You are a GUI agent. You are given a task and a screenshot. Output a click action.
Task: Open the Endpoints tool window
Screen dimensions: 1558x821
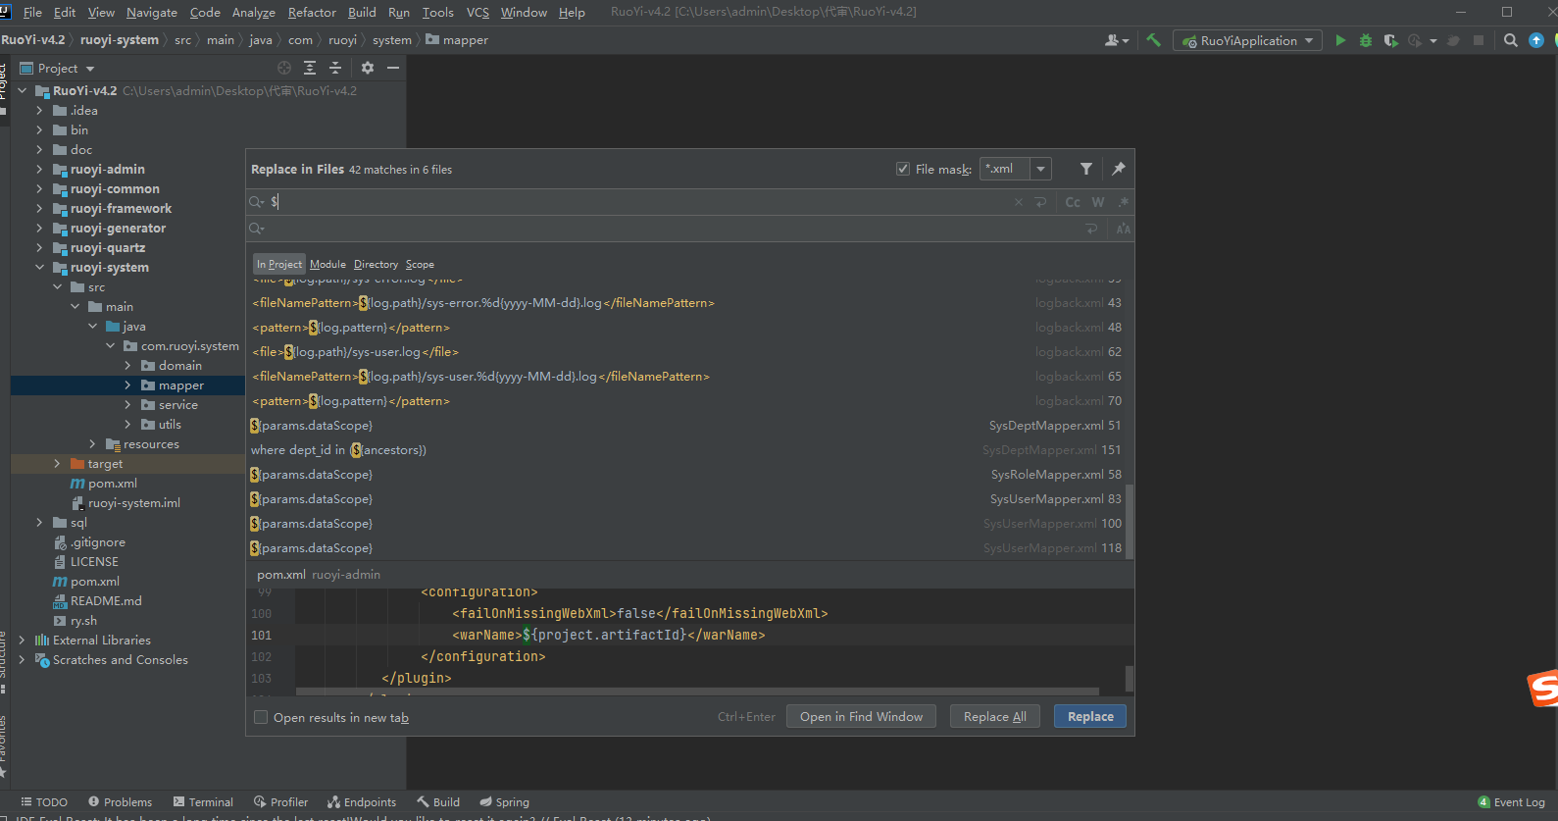(x=362, y=802)
